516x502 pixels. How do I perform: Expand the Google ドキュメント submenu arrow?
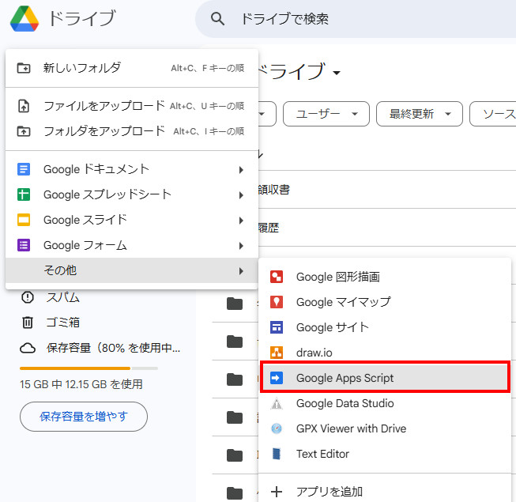241,170
